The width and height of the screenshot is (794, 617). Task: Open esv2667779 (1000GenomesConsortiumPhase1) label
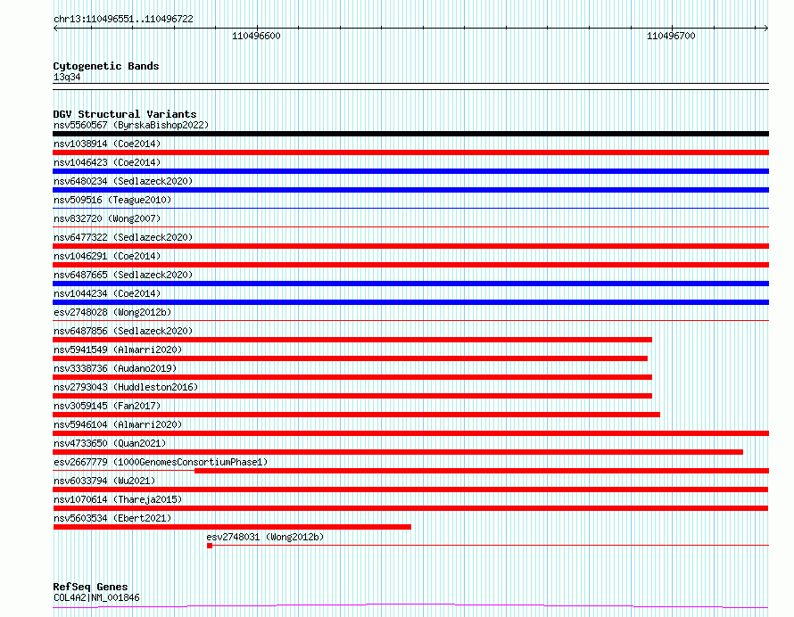(x=161, y=462)
